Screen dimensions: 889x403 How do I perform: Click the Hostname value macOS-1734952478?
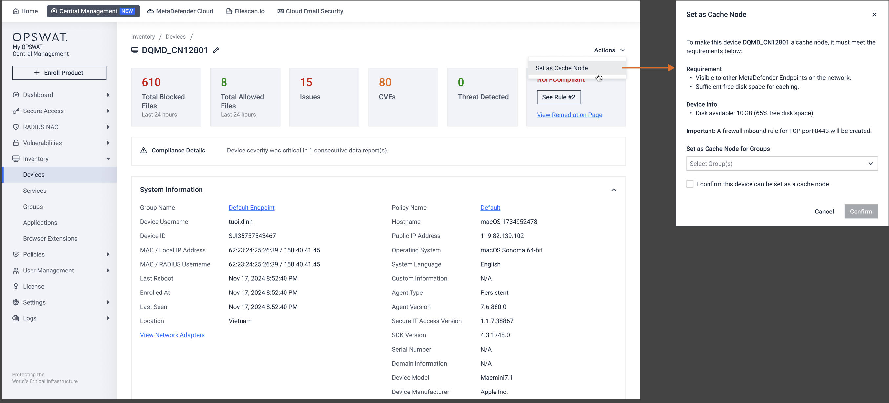coord(509,222)
